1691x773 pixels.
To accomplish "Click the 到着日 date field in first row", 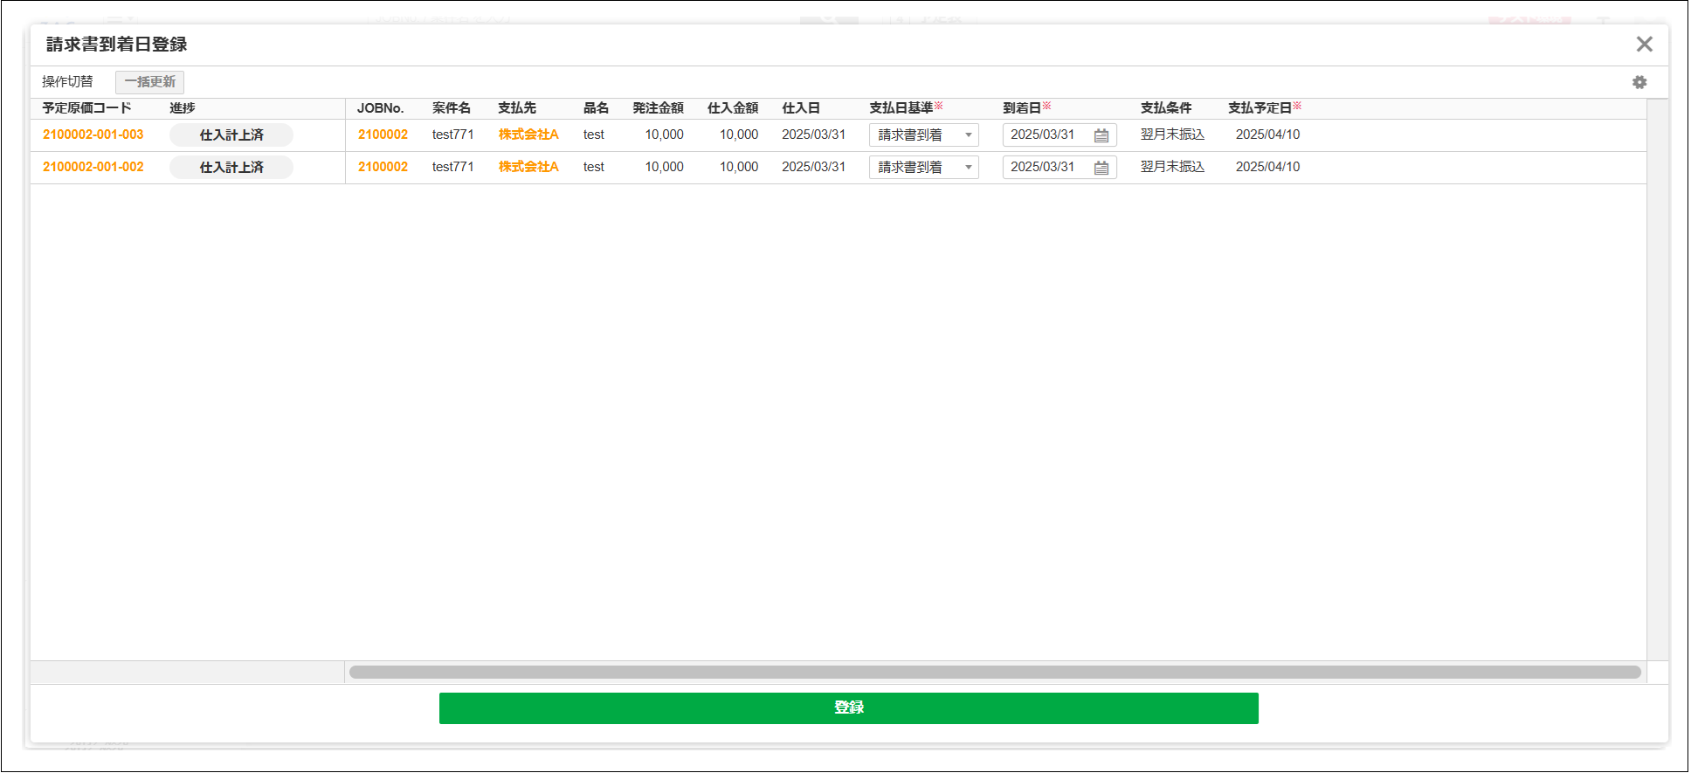I will (x=1045, y=135).
